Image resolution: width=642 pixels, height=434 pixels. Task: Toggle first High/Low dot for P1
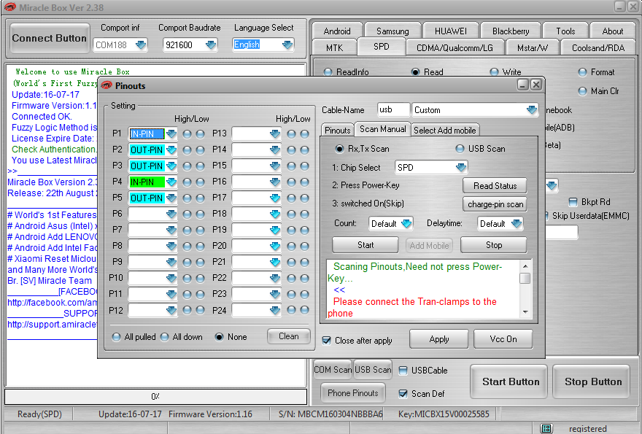click(187, 134)
